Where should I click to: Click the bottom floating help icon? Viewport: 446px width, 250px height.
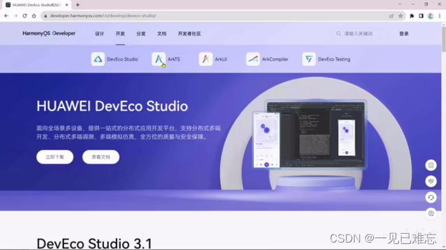click(431, 213)
